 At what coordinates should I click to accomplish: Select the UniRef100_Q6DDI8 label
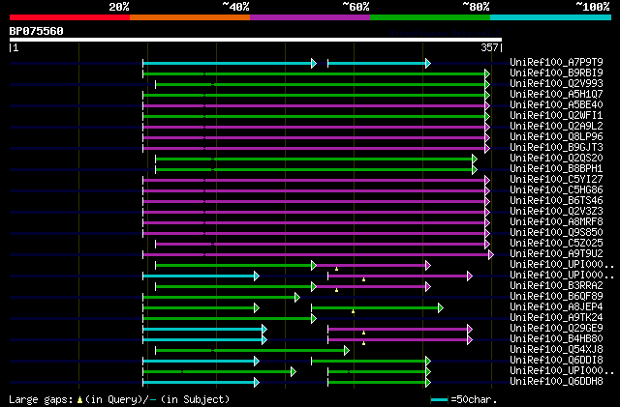pyautogui.click(x=556, y=361)
